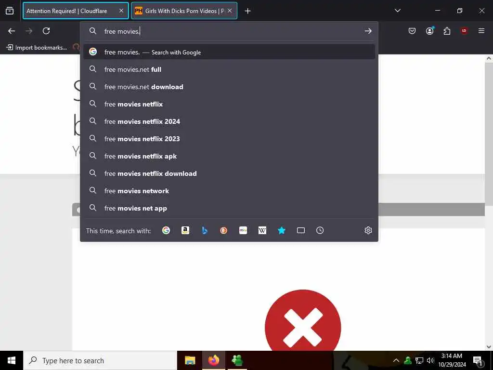Click the address bar text field
The image size is (493, 370).
tap(232, 31)
